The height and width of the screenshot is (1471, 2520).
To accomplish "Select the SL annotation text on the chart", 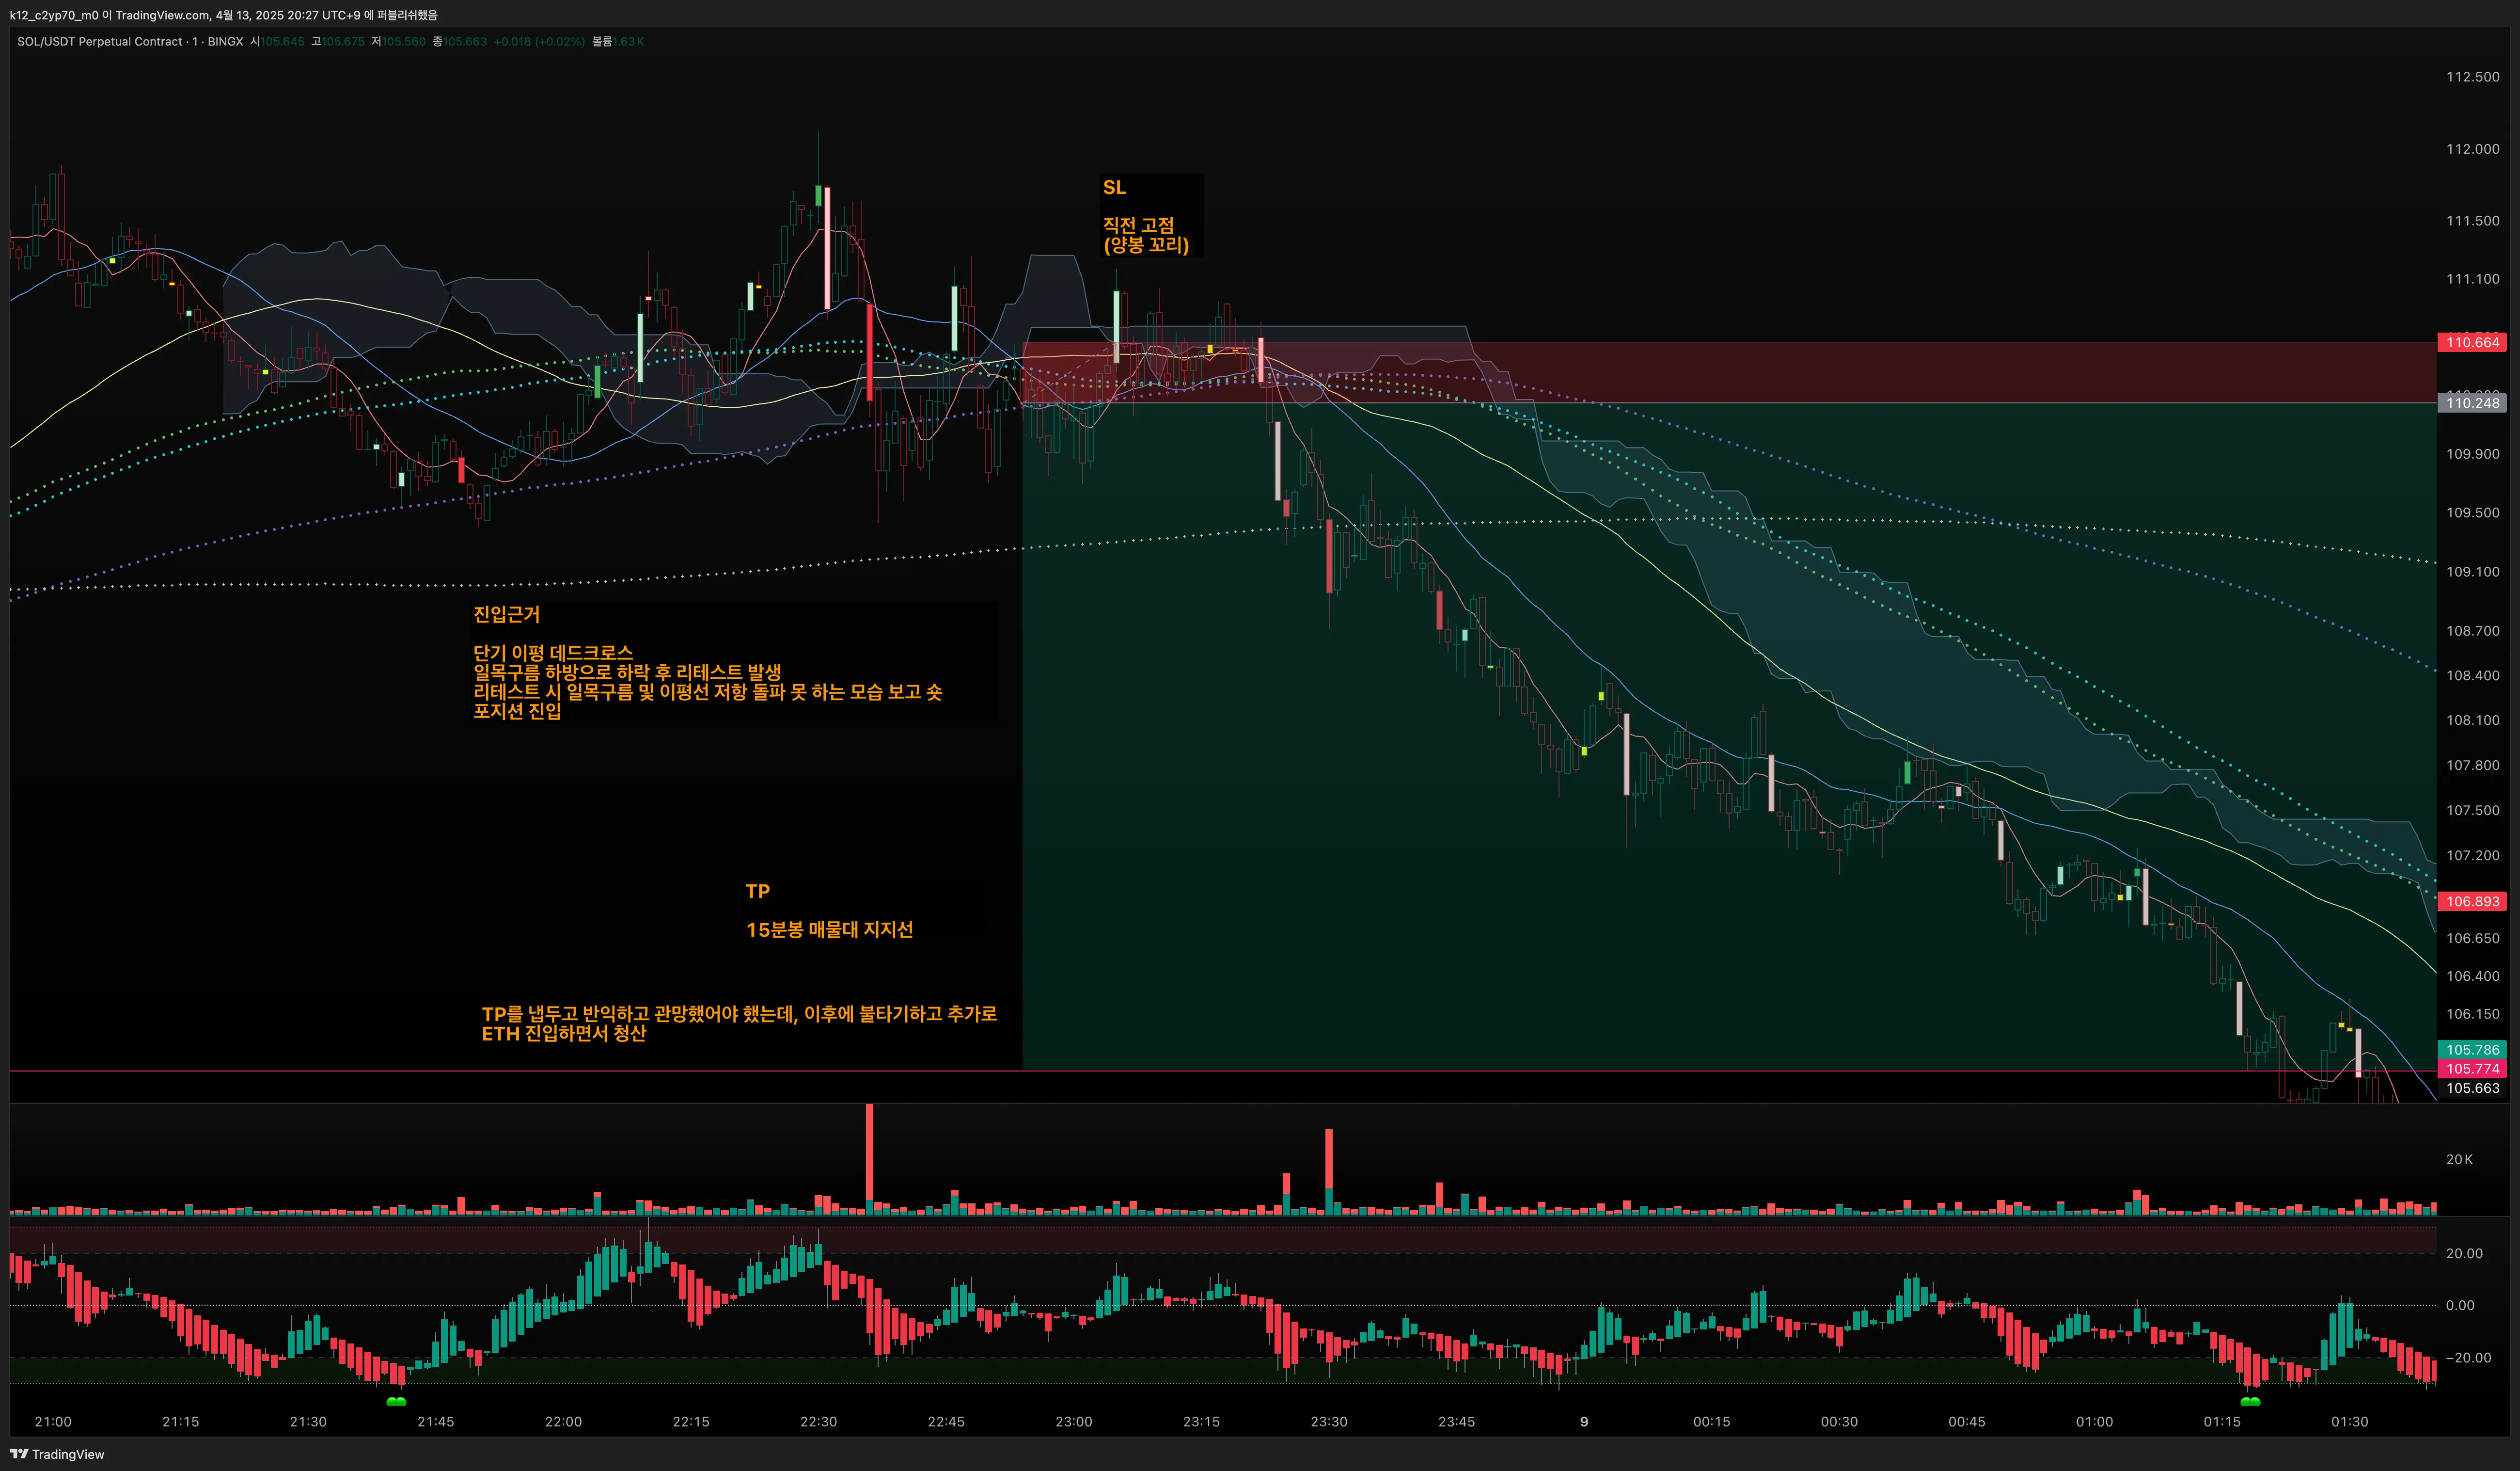I will coord(1114,187).
